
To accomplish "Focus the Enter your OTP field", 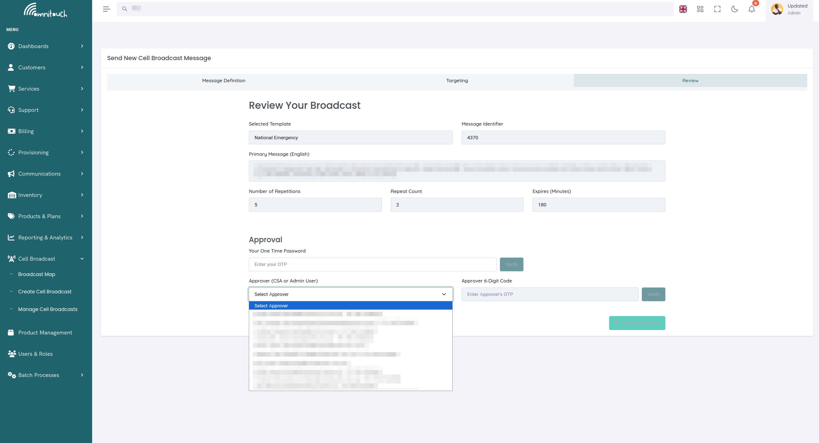I will pyautogui.click(x=372, y=264).
